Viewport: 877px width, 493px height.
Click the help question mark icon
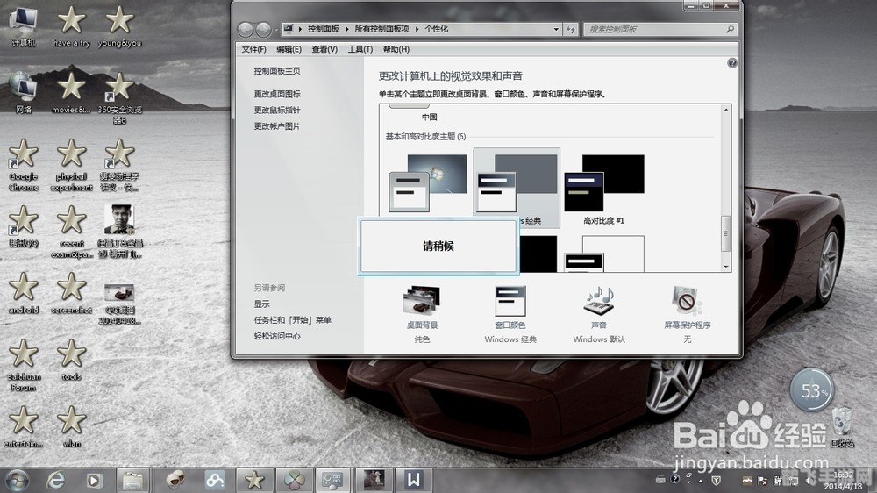[732, 63]
